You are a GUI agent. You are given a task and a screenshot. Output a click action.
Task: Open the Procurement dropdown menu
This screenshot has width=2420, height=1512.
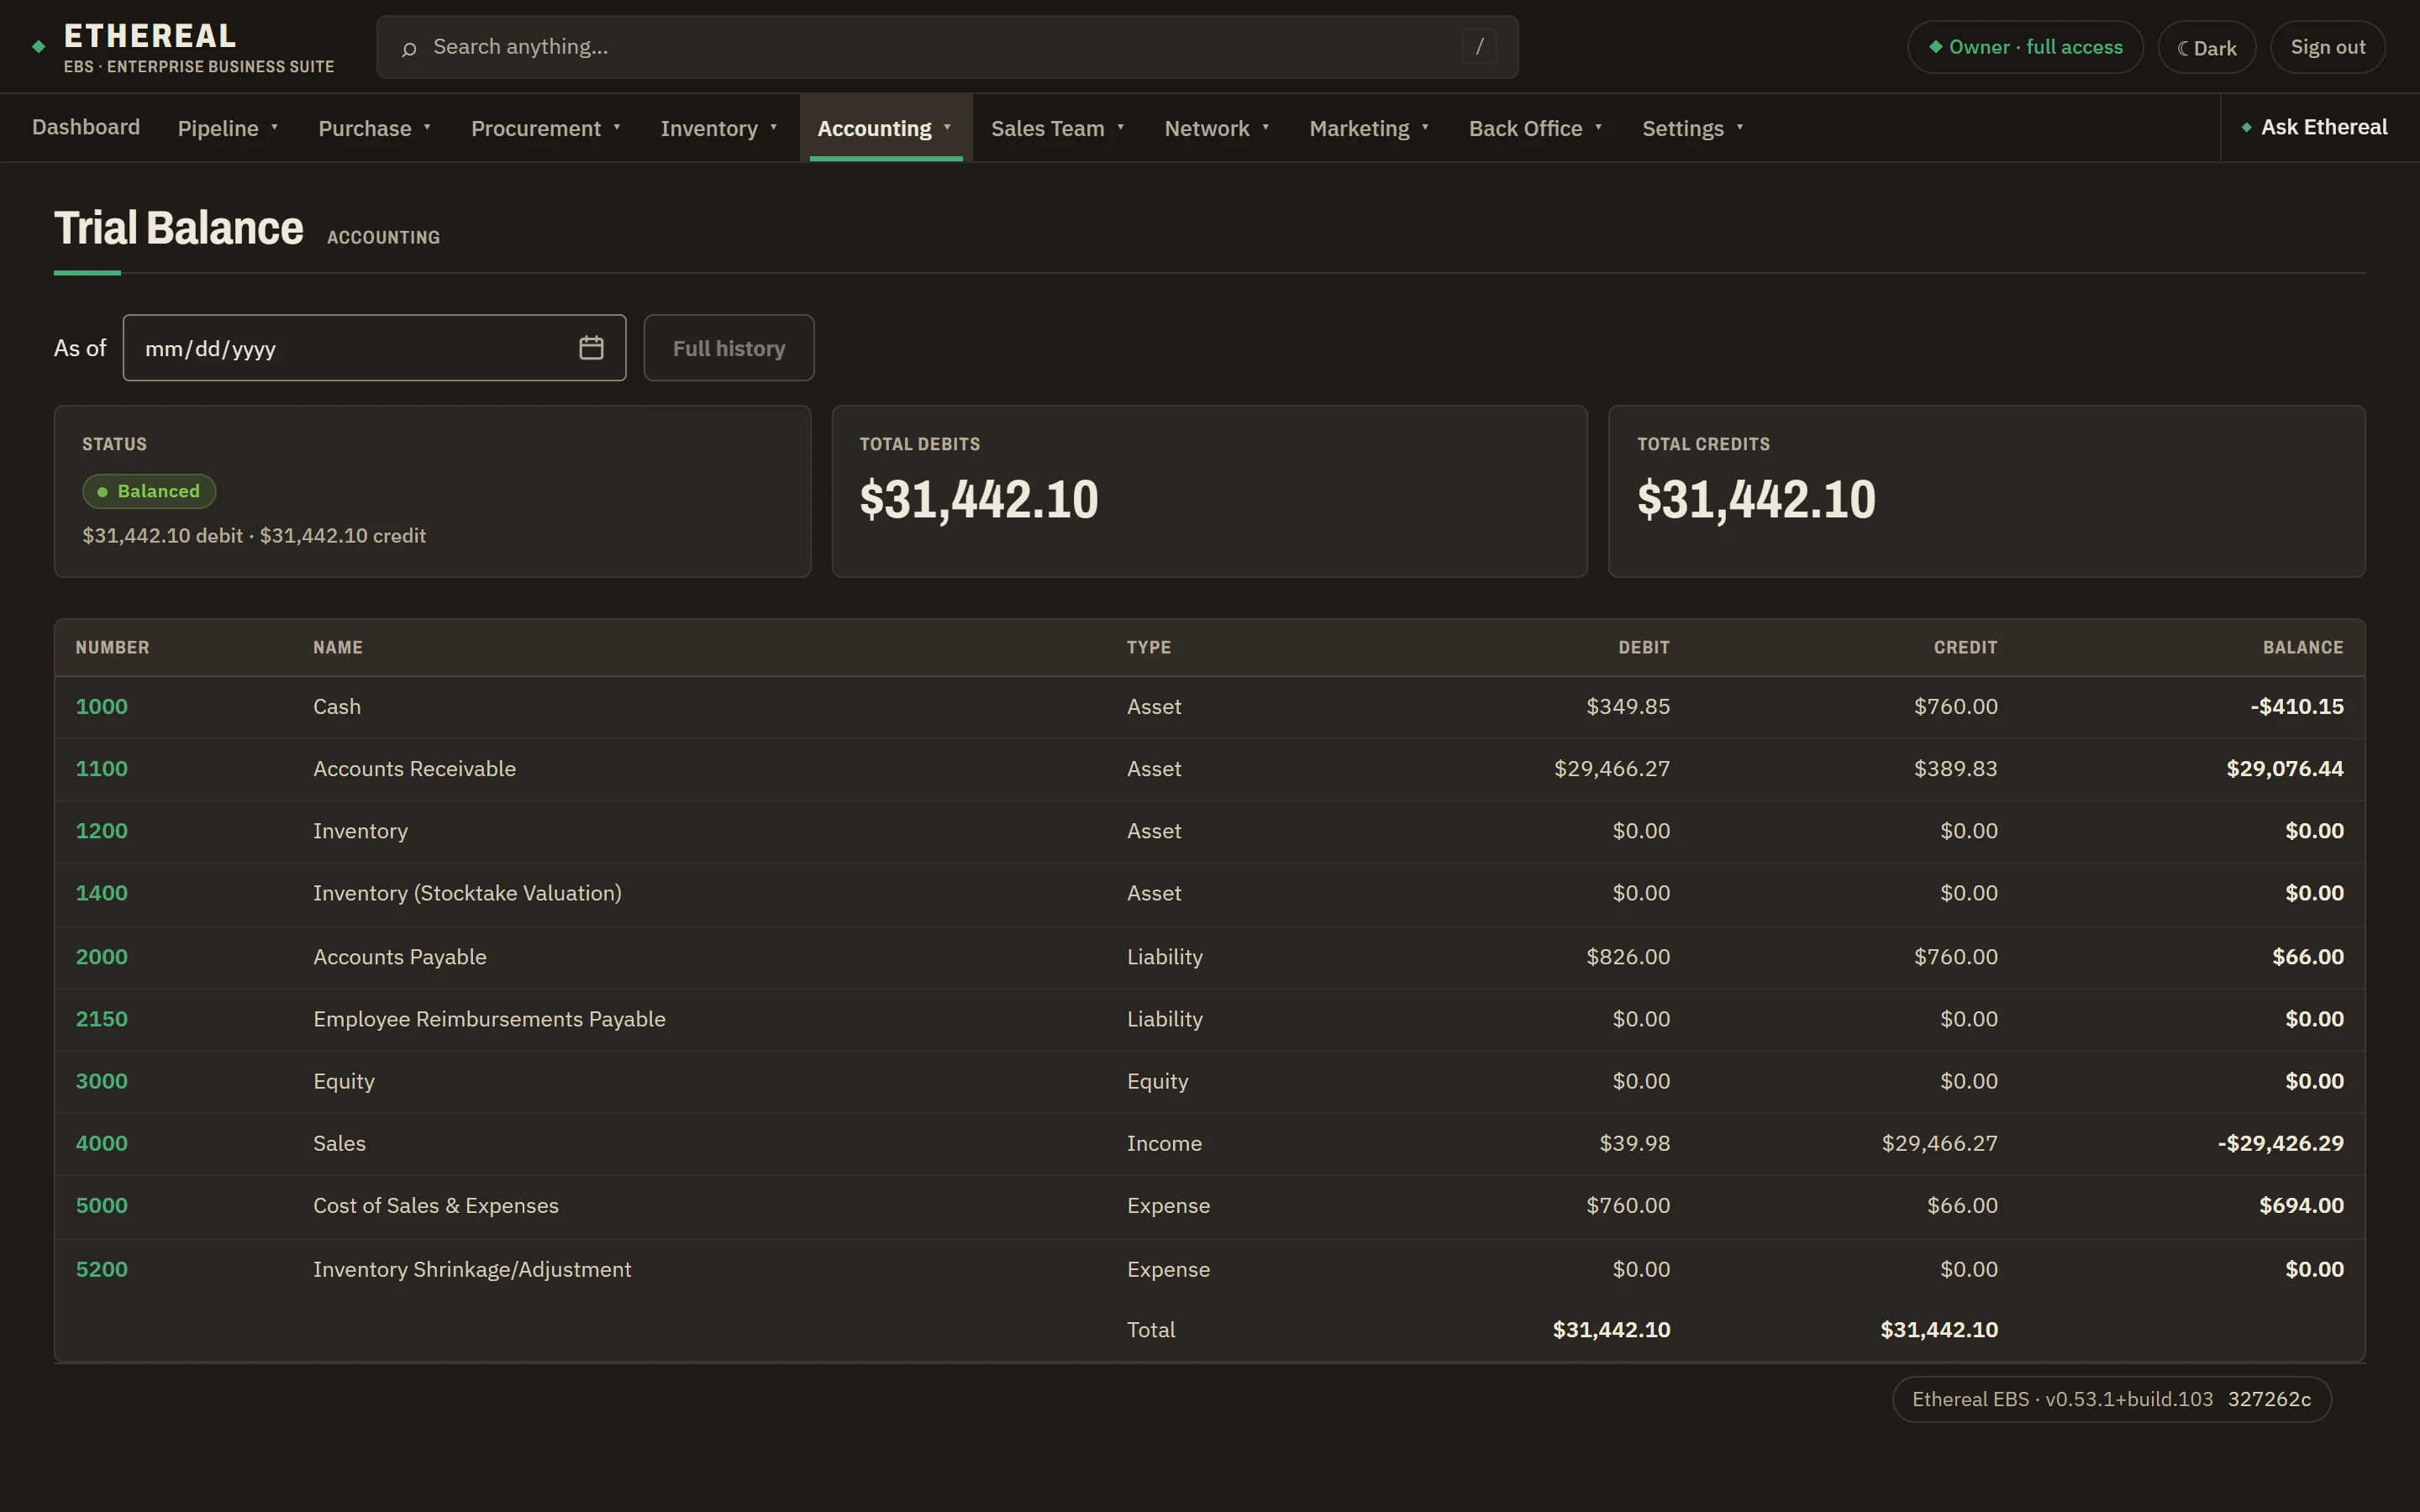point(546,128)
